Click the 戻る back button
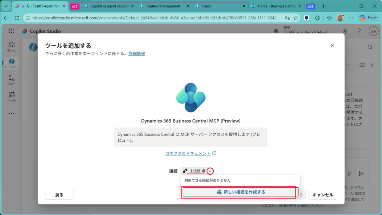 coord(59,195)
